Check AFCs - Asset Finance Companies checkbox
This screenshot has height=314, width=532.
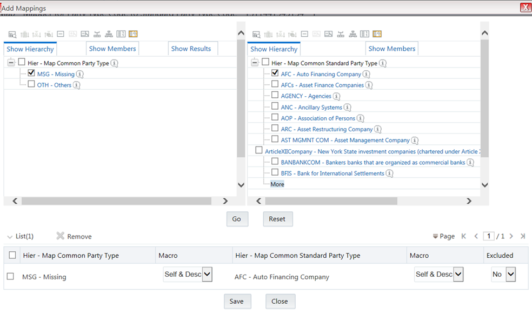(x=275, y=84)
